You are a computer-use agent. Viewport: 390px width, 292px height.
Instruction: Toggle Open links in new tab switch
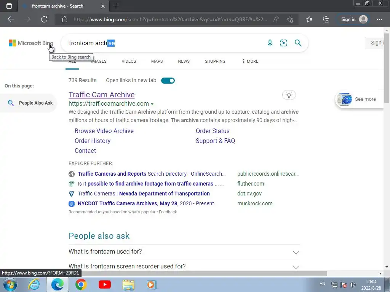click(168, 81)
